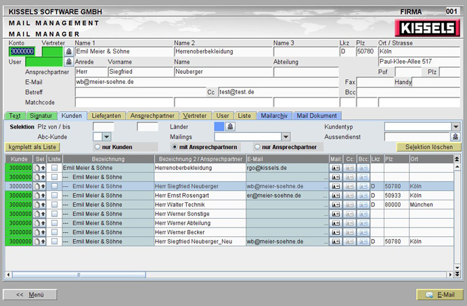Tick the Liste checkbox in the Herr Werner Abteilung row
Viewport: 467px width, 306px height.
[x=54, y=223]
